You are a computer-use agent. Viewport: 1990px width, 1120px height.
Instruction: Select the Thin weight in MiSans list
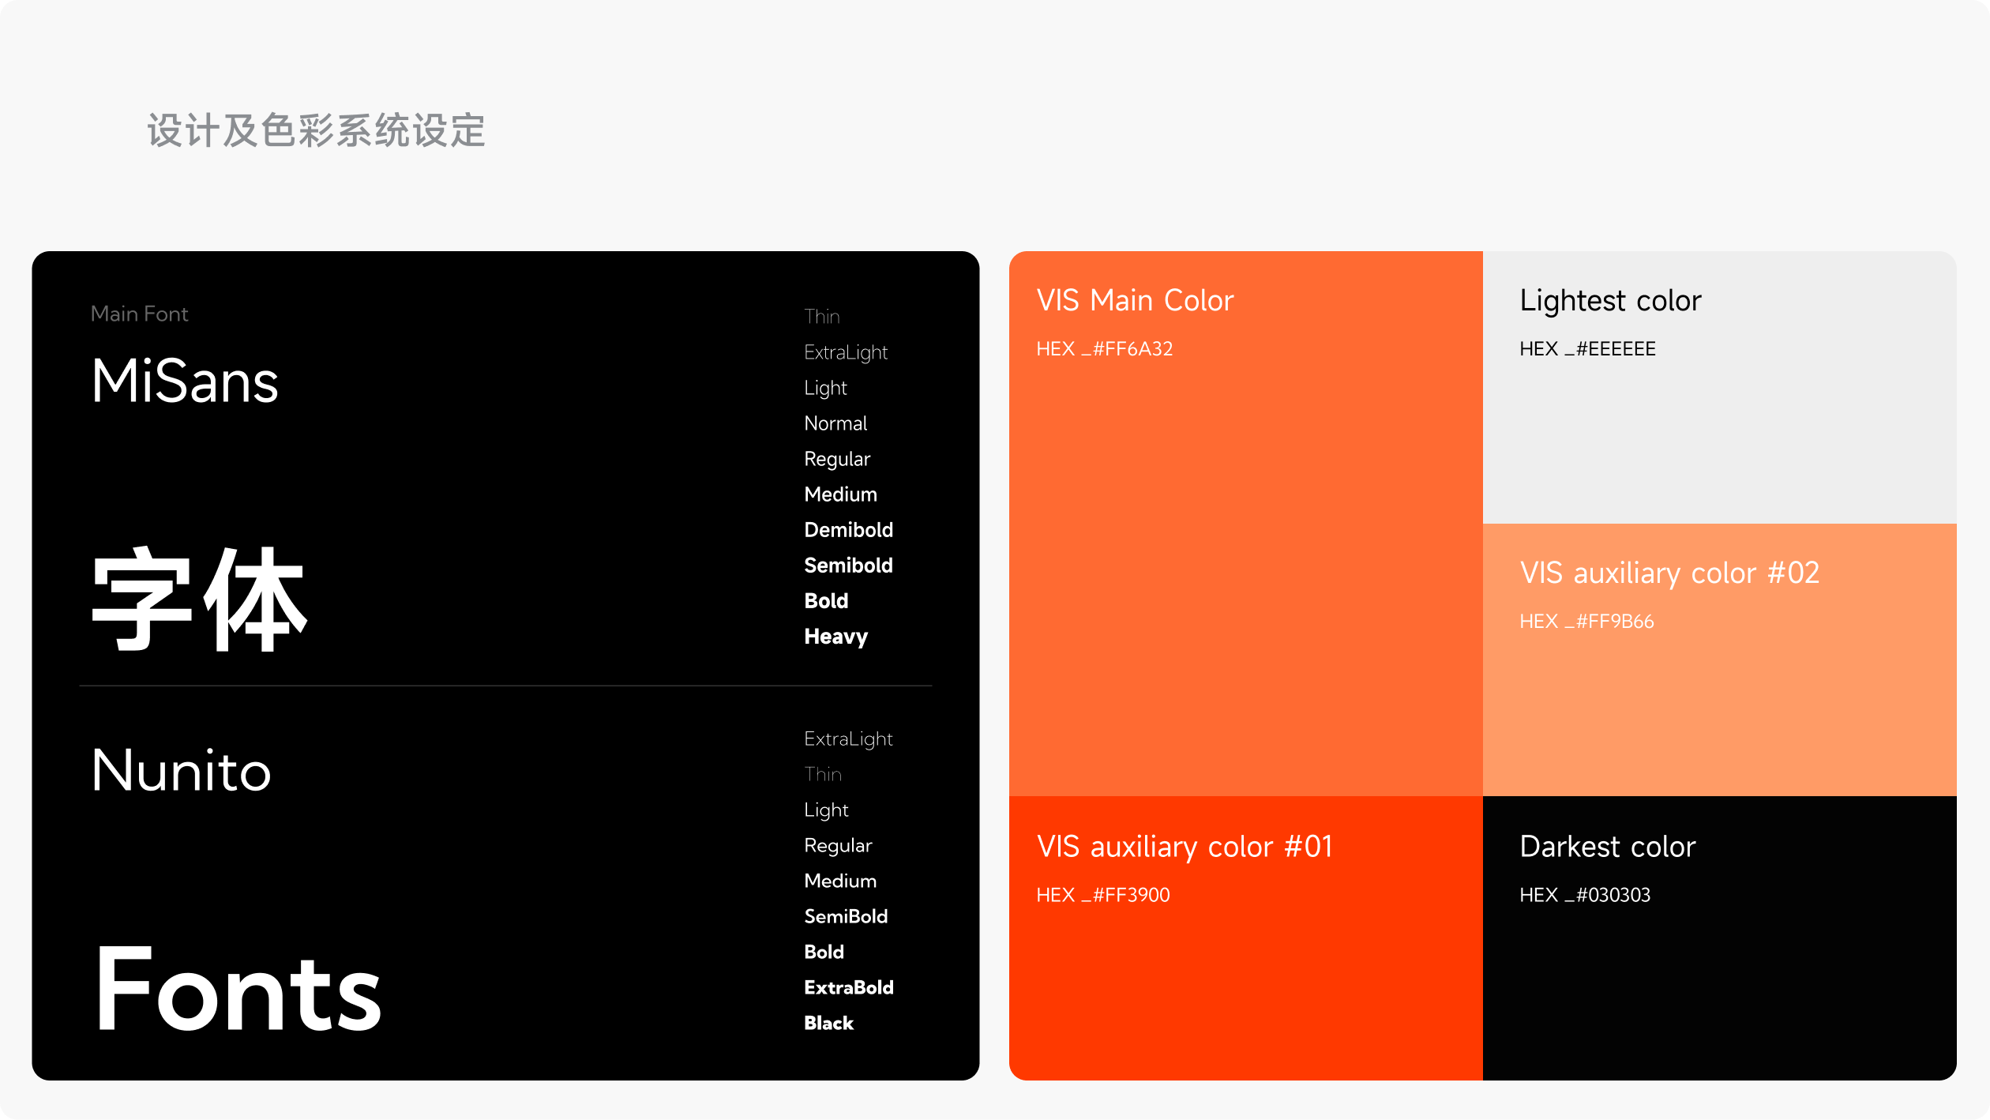[821, 317]
